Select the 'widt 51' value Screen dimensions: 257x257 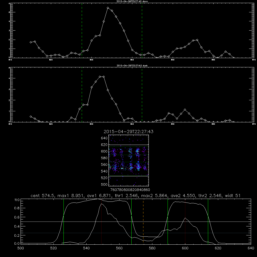[x=233, y=196]
